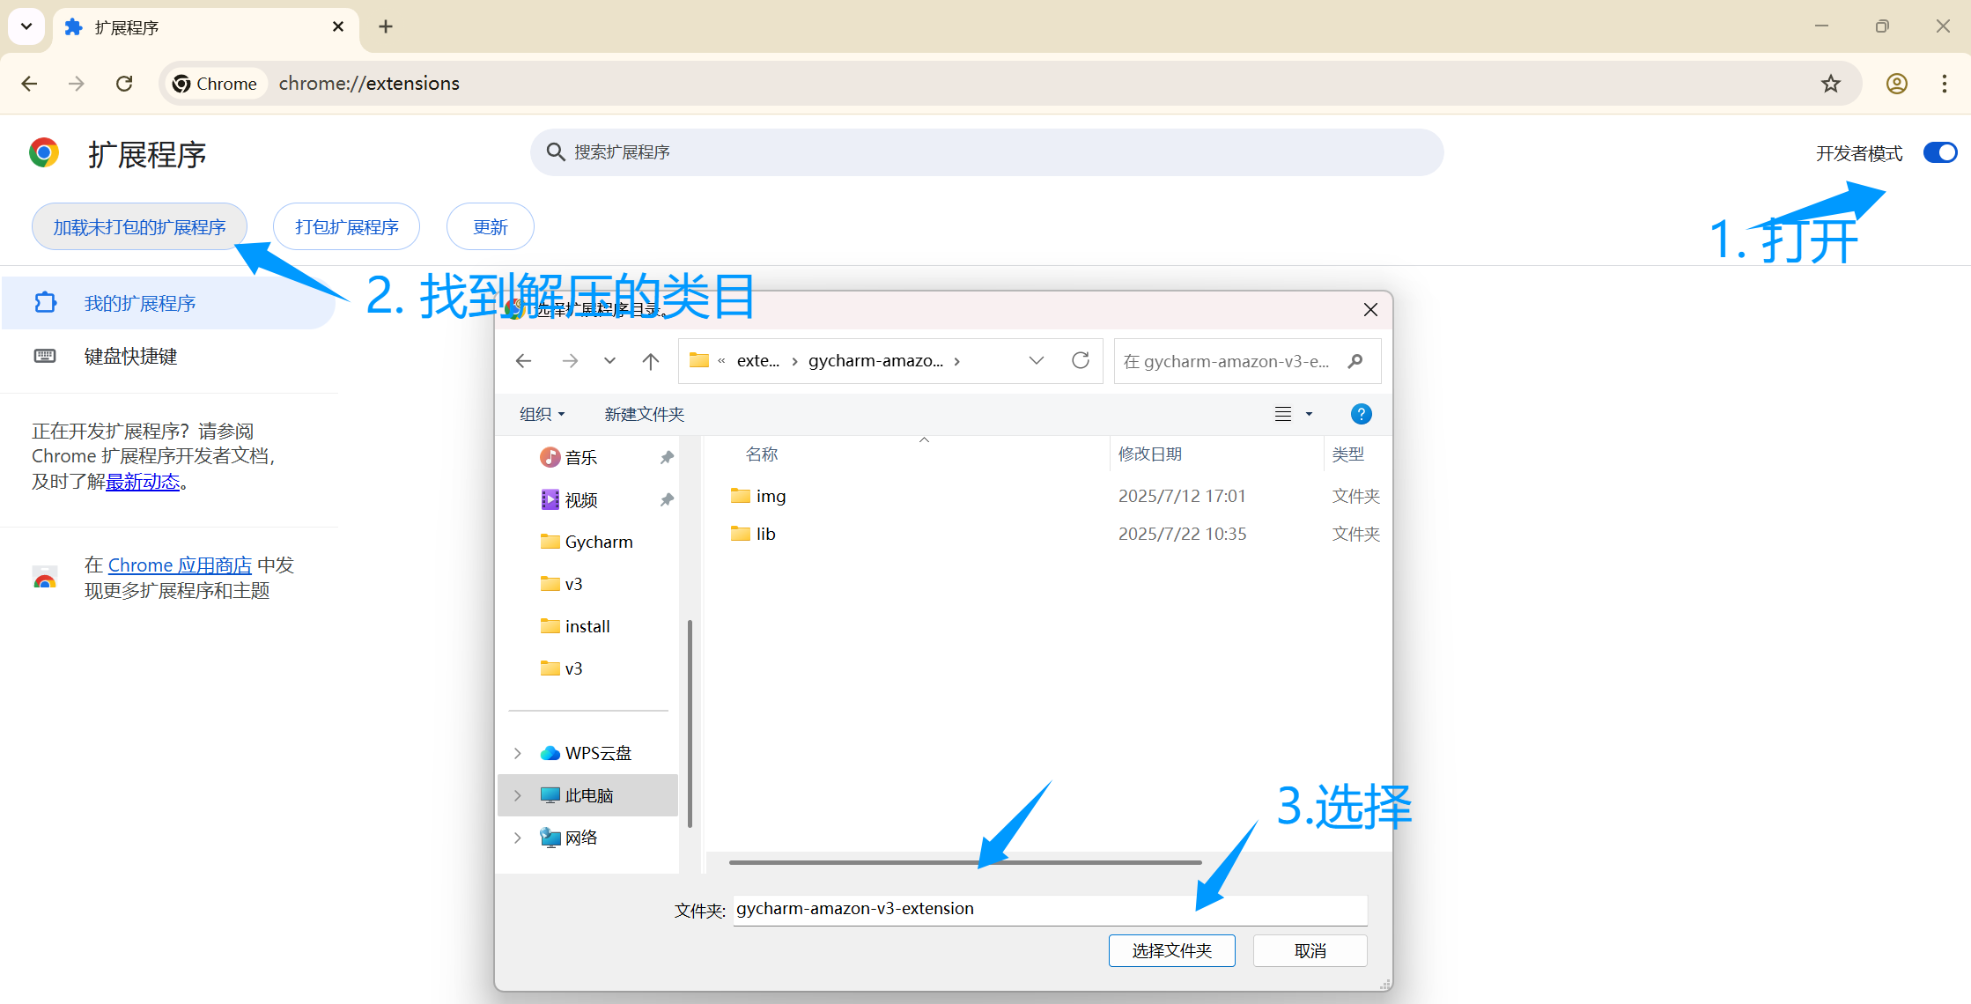Click the dialog folder search box
1971x1004 pixels.
coord(1247,361)
